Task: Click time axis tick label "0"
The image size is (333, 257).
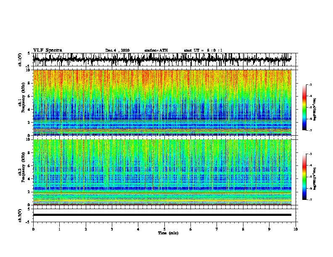Action: click(x=33, y=229)
